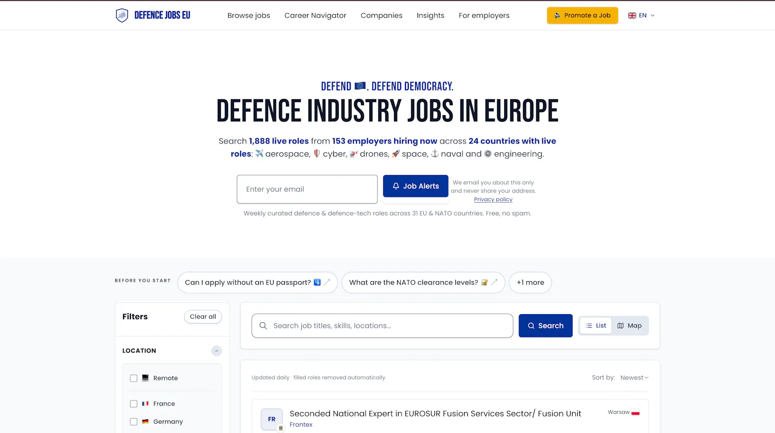This screenshot has height=433, width=775.
Task: Click the magnifier icon in job search box
Action: 263,326
